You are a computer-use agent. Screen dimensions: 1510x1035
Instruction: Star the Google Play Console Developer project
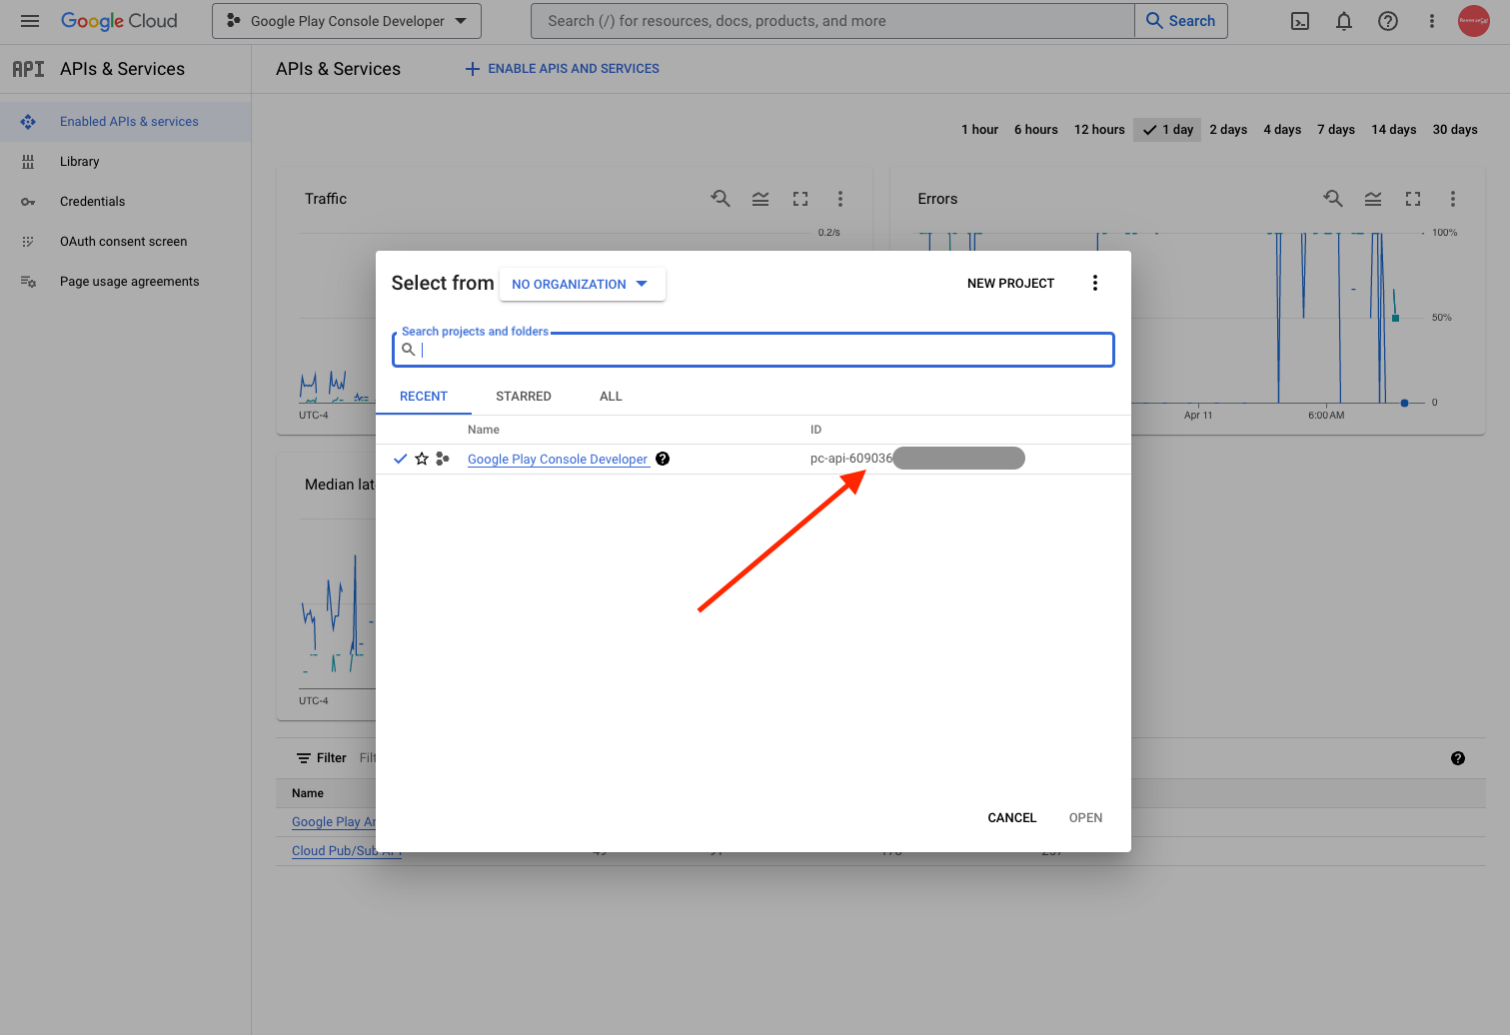click(x=422, y=459)
